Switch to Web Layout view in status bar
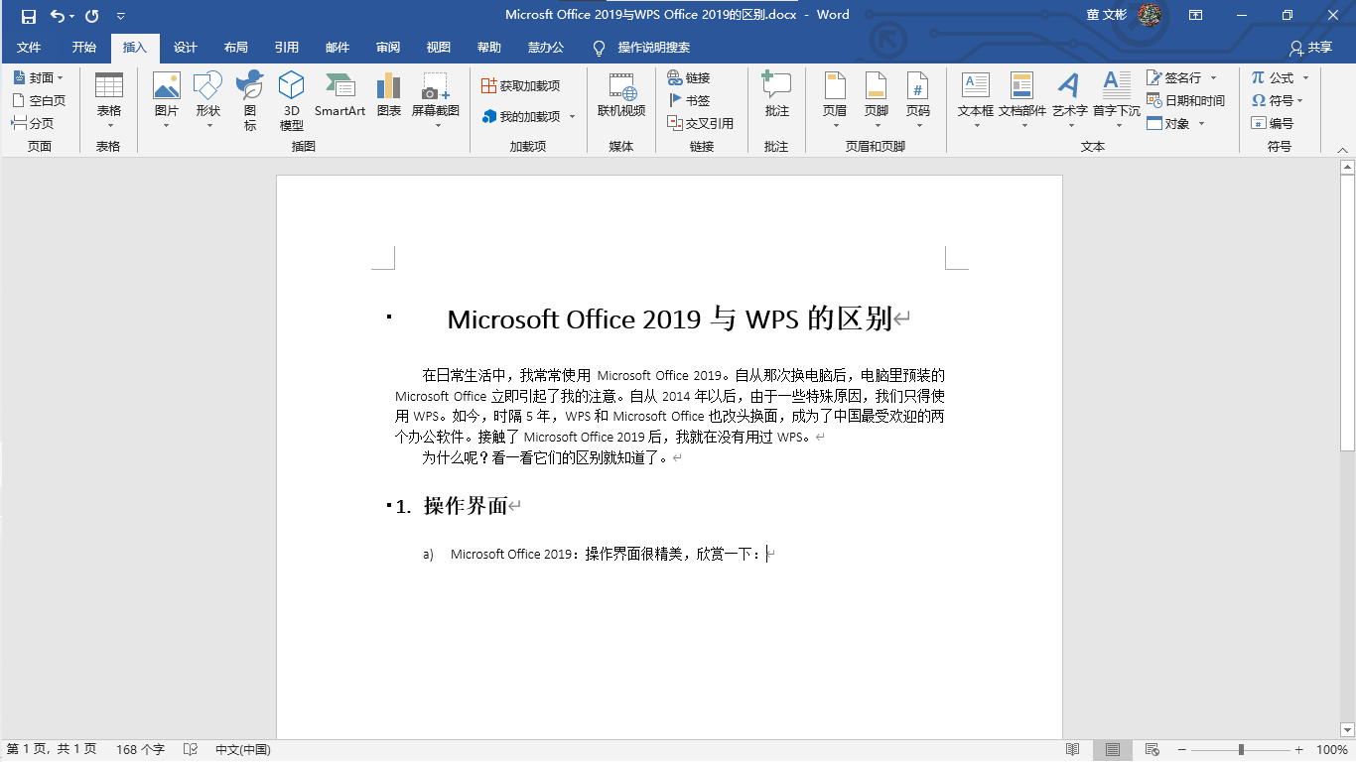This screenshot has height=762, width=1356. 1152,750
